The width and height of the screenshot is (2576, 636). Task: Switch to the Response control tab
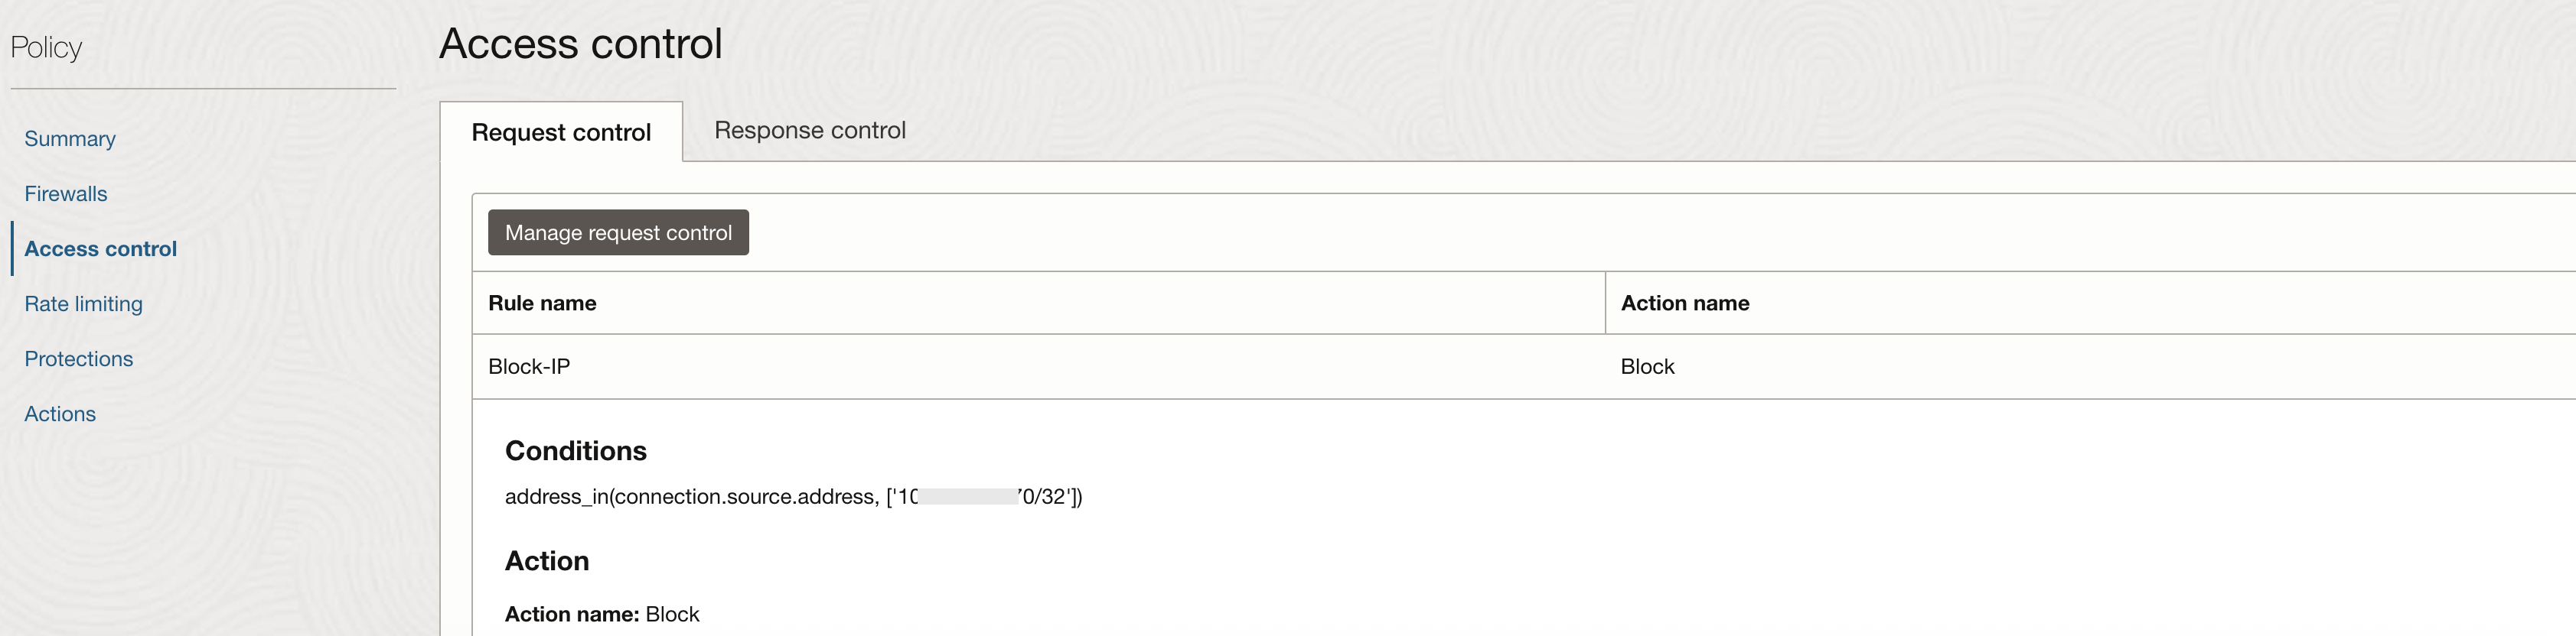(809, 130)
